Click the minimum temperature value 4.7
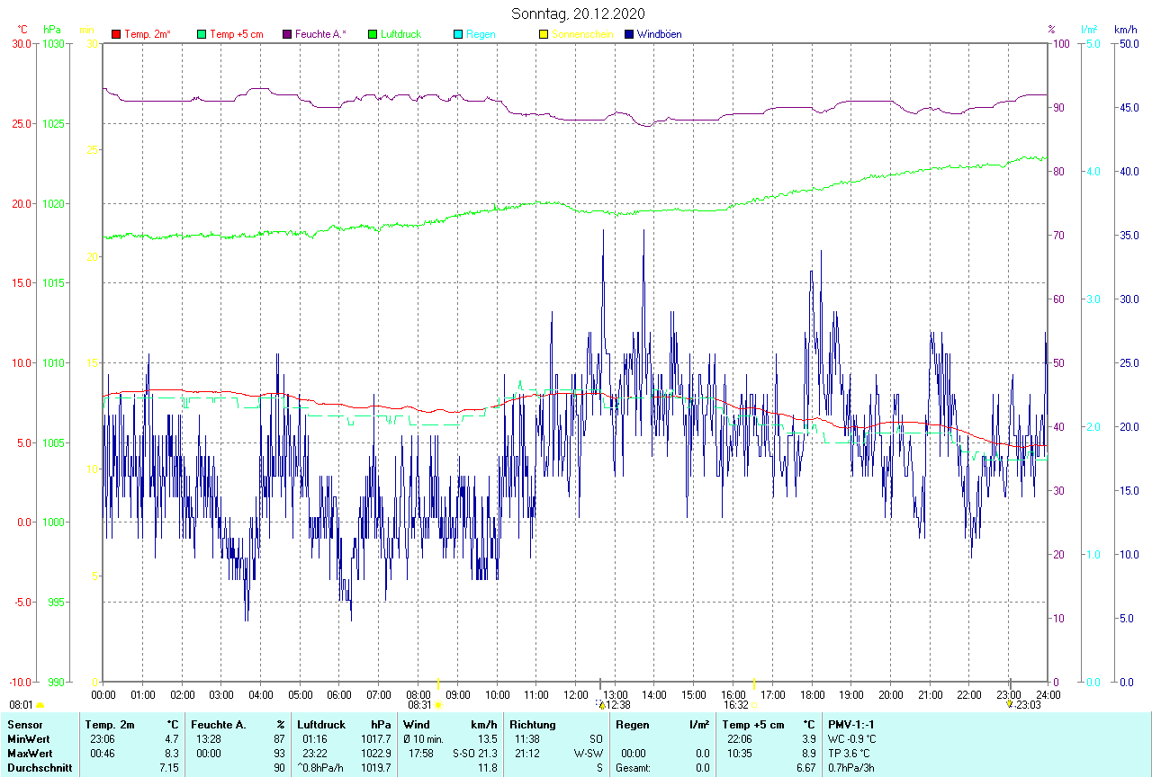Viewport: 1152px width, 777px height. (x=172, y=739)
